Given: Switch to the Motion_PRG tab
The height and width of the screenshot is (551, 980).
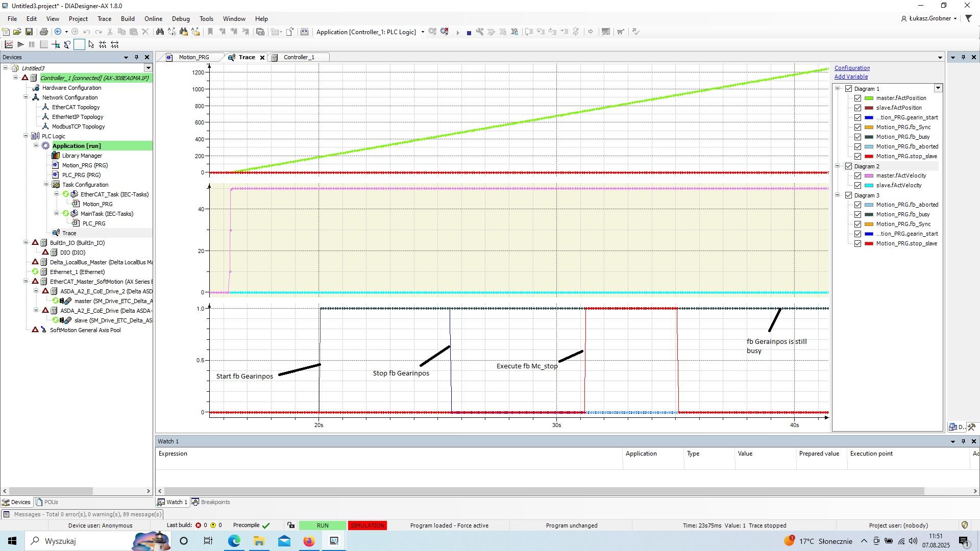Looking at the screenshot, I should point(193,57).
